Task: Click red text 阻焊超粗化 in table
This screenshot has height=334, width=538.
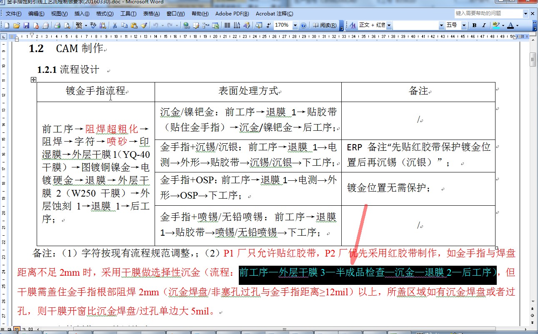Action: point(111,128)
